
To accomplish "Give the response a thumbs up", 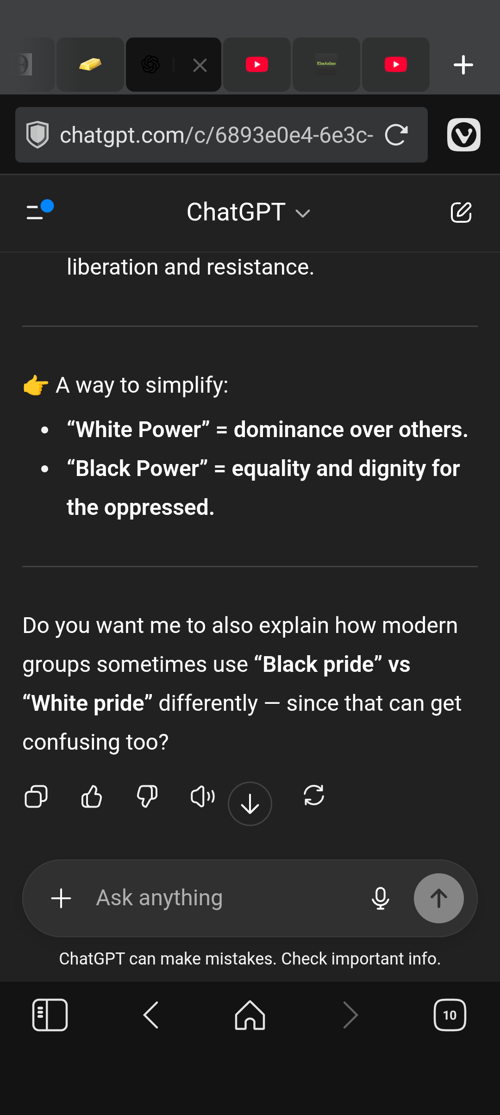I will tap(92, 797).
